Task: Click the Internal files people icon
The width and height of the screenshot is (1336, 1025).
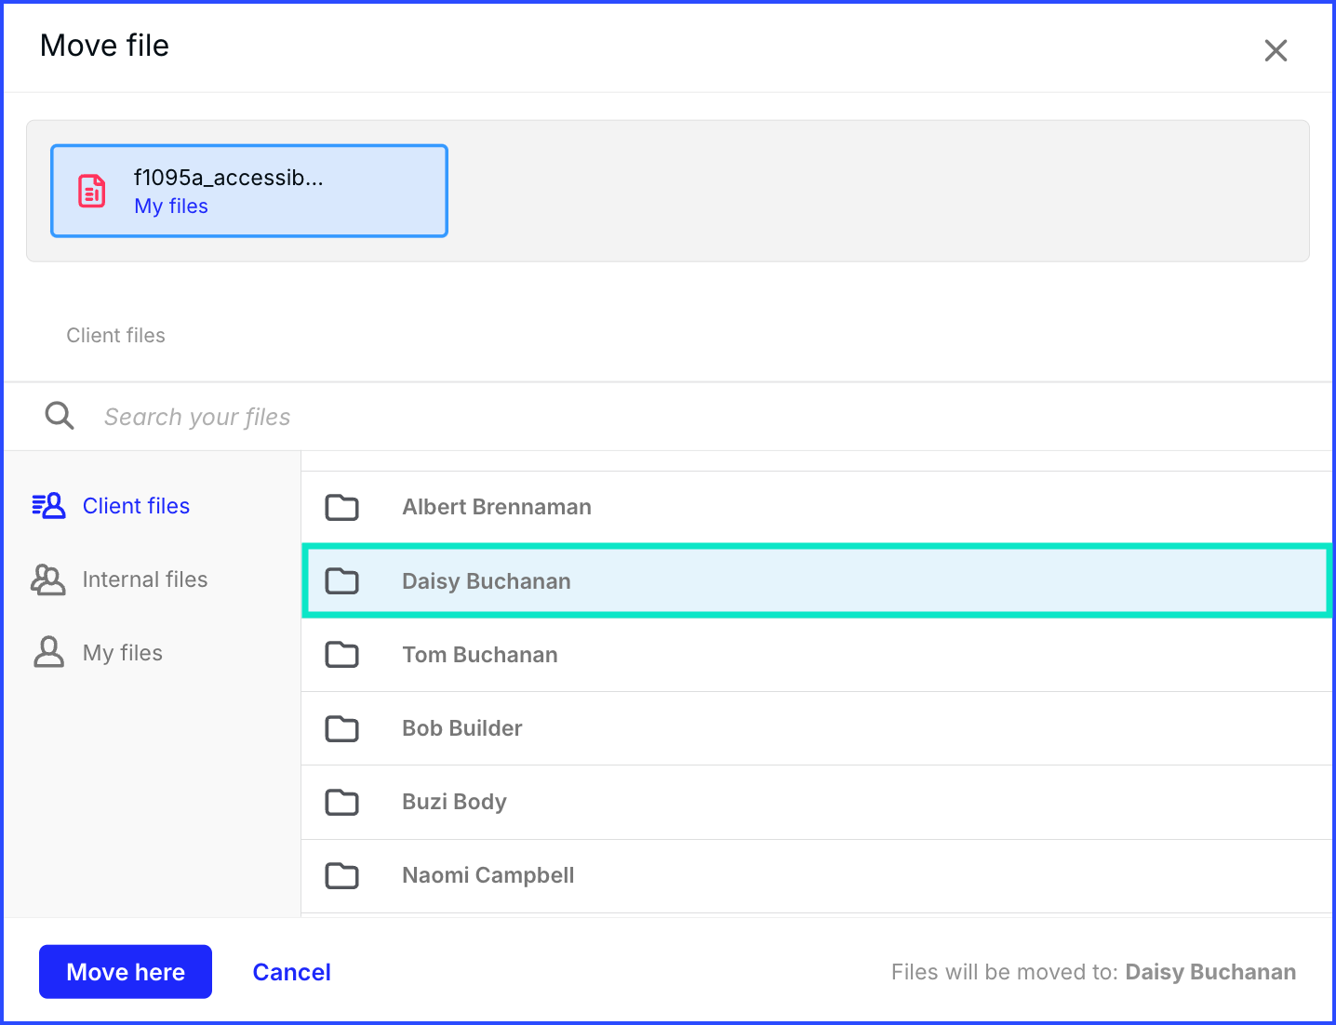Action: point(48,579)
